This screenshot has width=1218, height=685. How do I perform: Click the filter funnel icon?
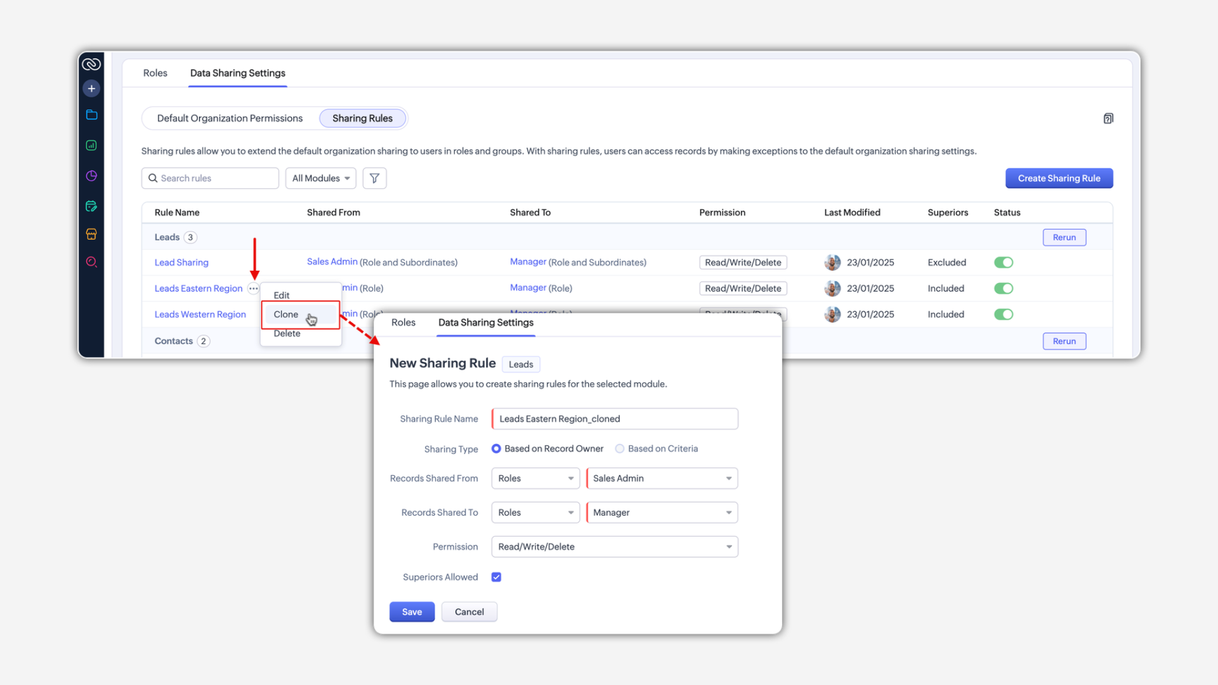(x=374, y=178)
